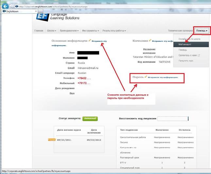
Task: Click the green Активный status button
Action: [x=90, y=118]
